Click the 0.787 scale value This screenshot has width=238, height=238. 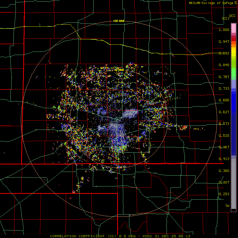[224, 77]
